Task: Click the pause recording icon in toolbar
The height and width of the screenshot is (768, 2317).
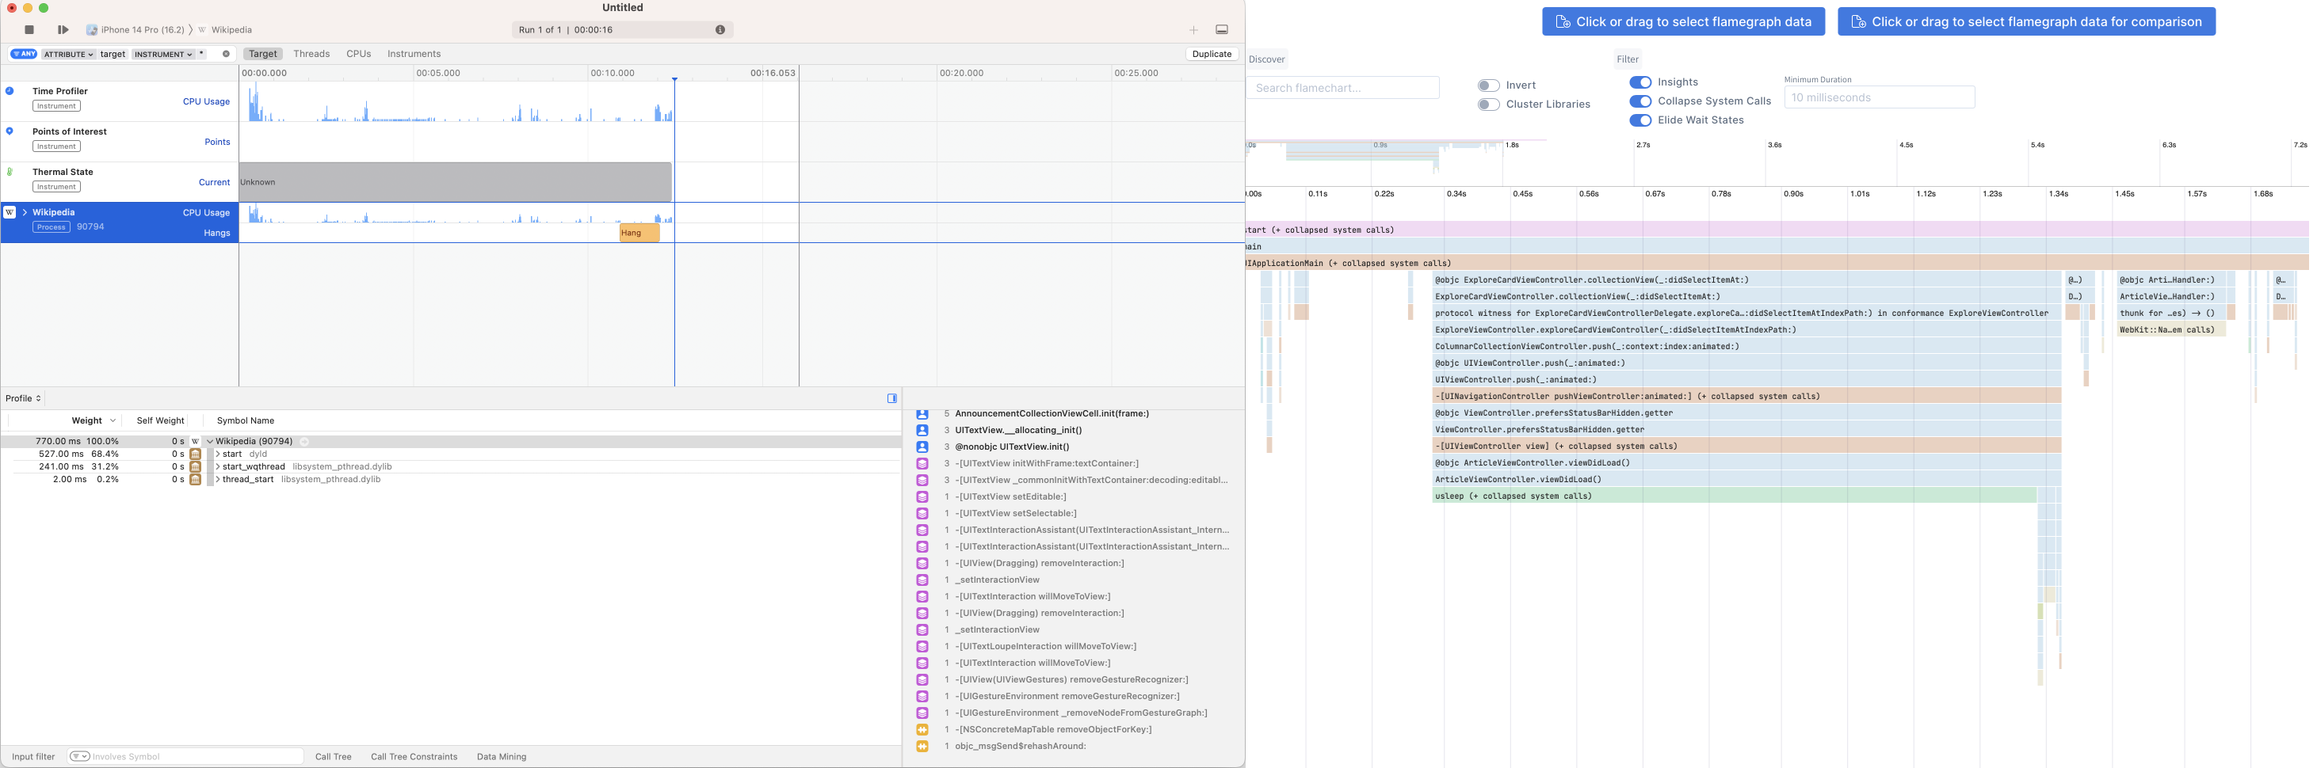Action: coord(62,29)
